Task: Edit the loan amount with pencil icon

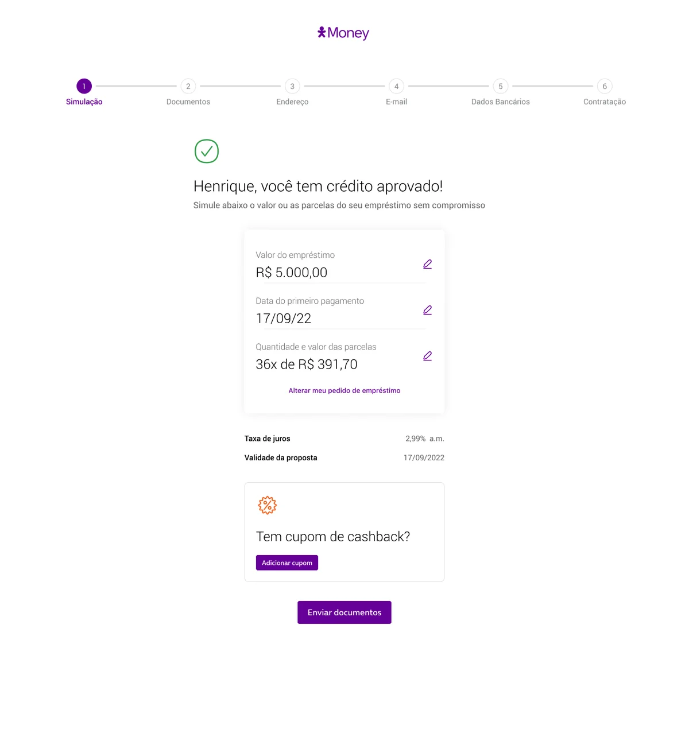Action: tap(427, 264)
